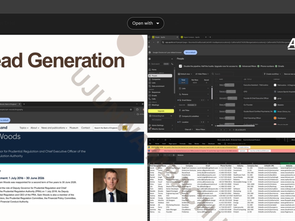
Task: Go back in the Apollo Chrome window
Action: pyautogui.click(x=149, y=42)
